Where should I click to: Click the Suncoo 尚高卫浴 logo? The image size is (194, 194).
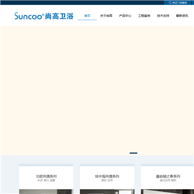coord(44,16)
